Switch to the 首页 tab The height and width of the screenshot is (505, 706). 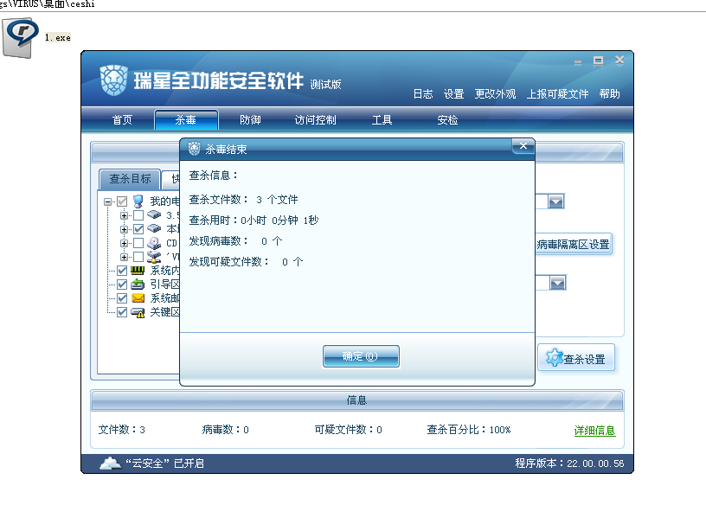(122, 119)
